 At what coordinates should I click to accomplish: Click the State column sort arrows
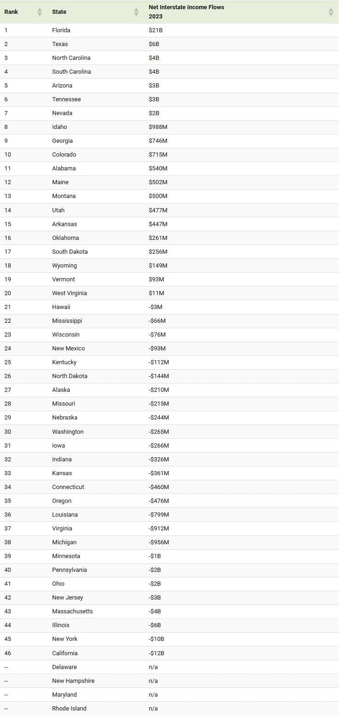(x=136, y=12)
